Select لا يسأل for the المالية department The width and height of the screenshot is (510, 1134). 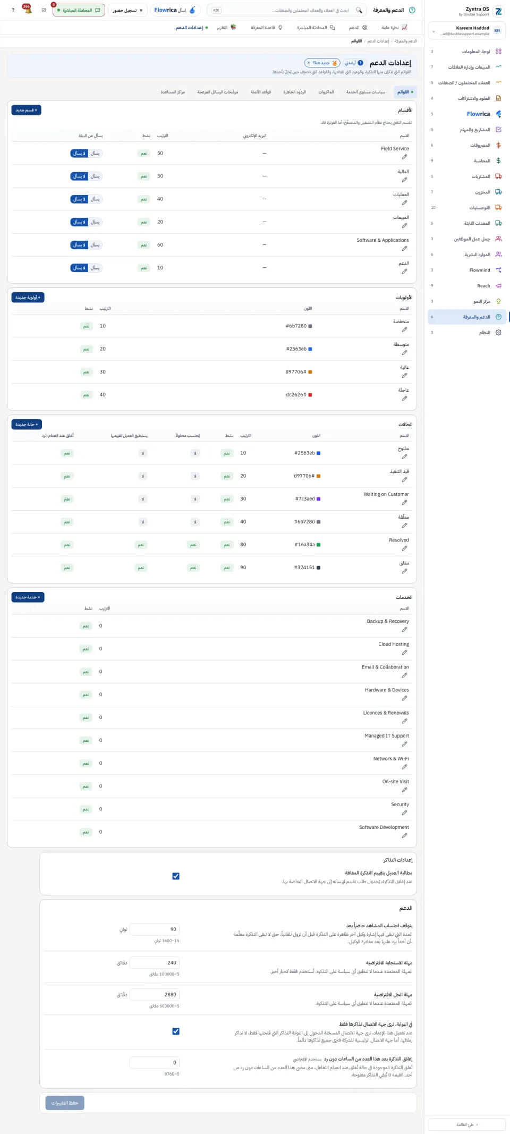pos(79,176)
